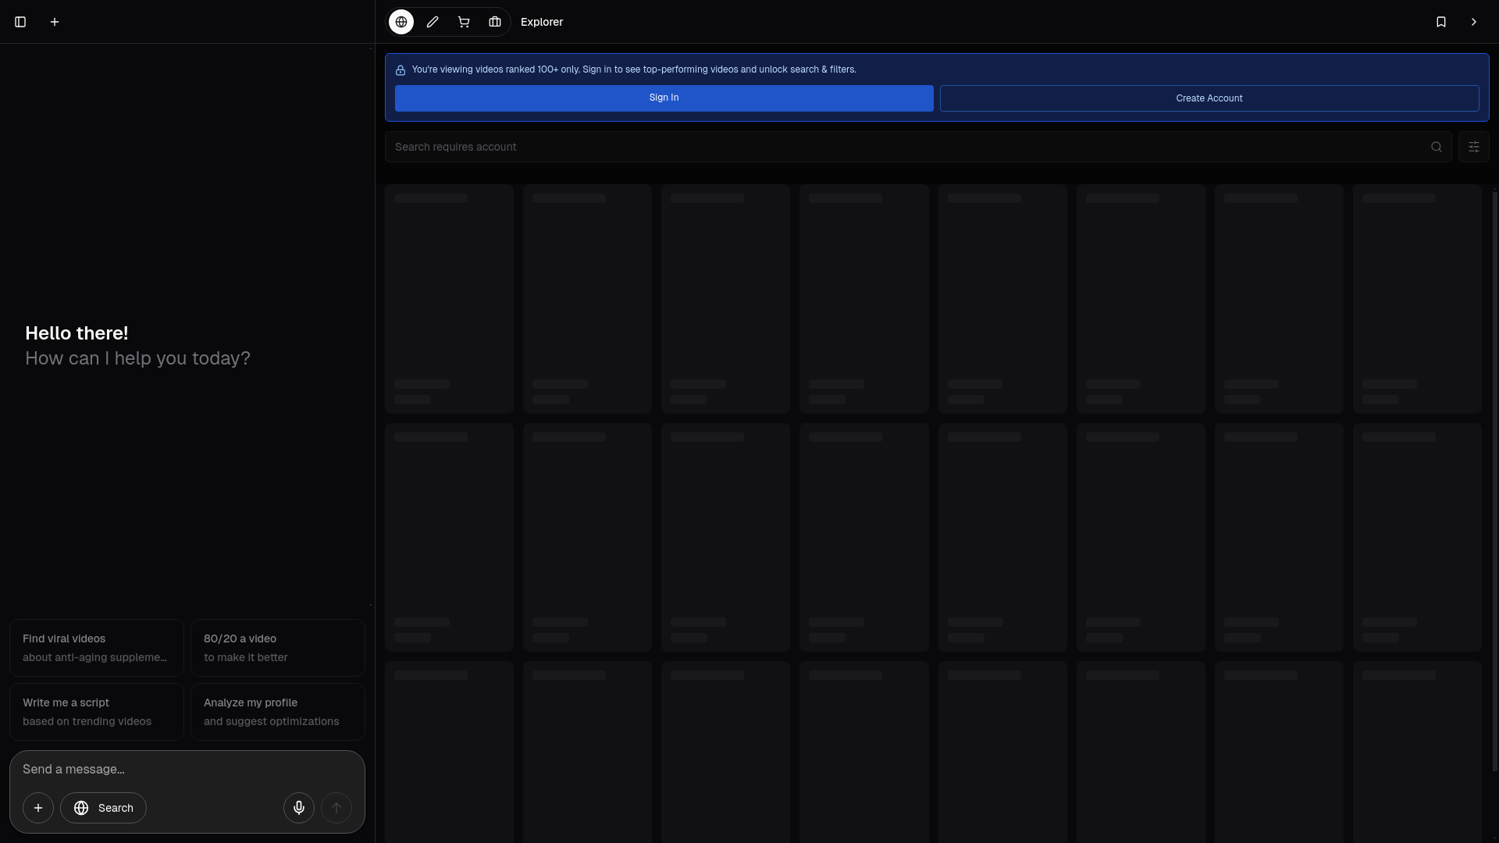This screenshot has height=843, width=1499.
Task: Add attachment with plus button in composer
Action: point(38,808)
